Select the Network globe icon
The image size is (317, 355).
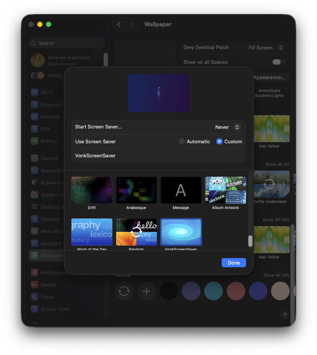[x=35, y=117]
